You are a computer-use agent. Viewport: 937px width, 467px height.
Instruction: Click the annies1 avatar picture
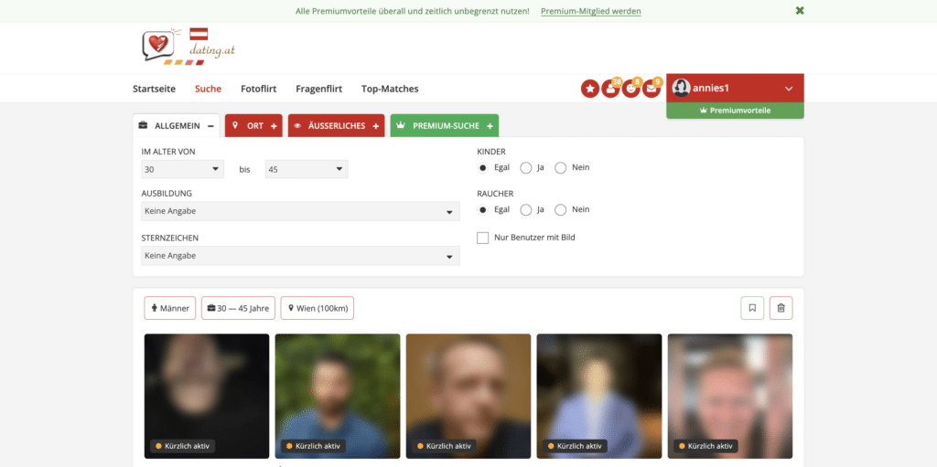[681, 89]
